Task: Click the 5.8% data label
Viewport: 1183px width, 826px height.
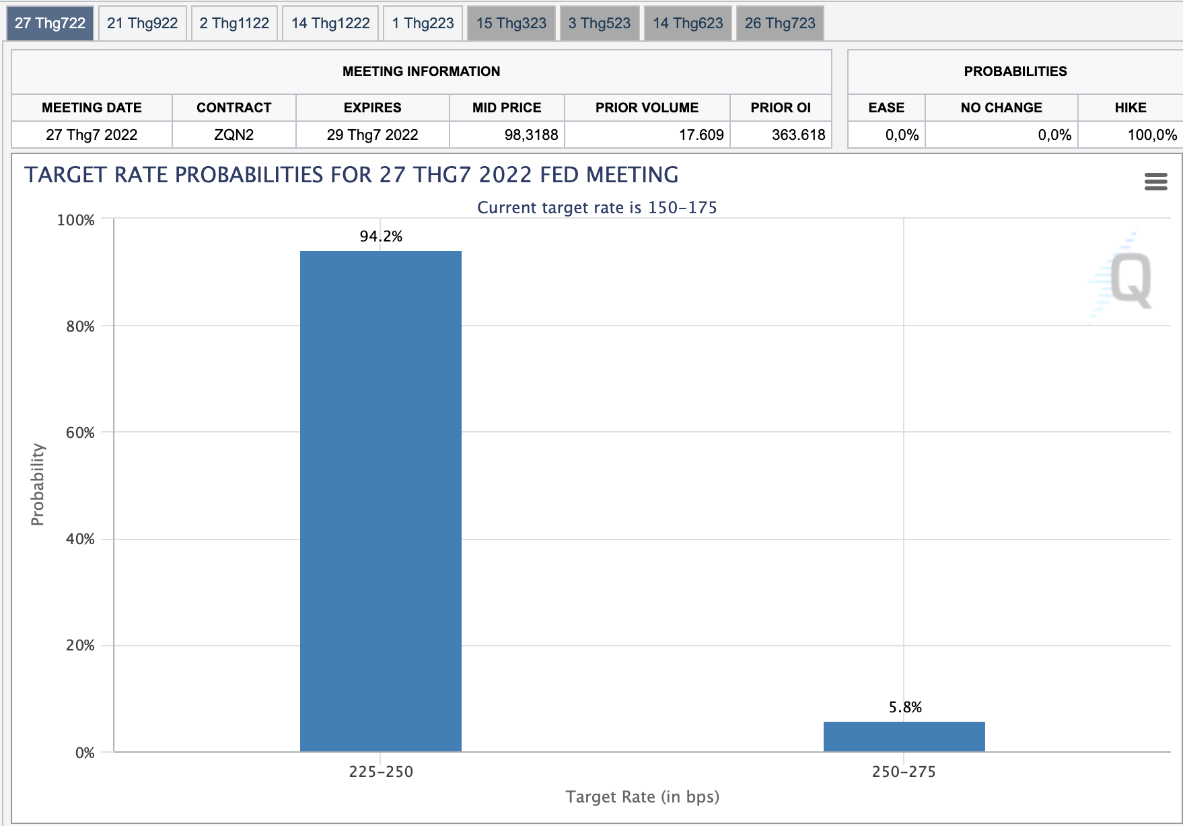Action: tap(905, 707)
